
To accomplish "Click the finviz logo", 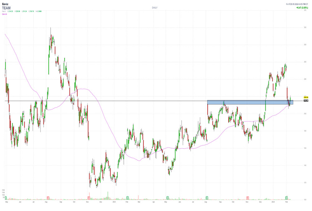I will pos(5,4).
